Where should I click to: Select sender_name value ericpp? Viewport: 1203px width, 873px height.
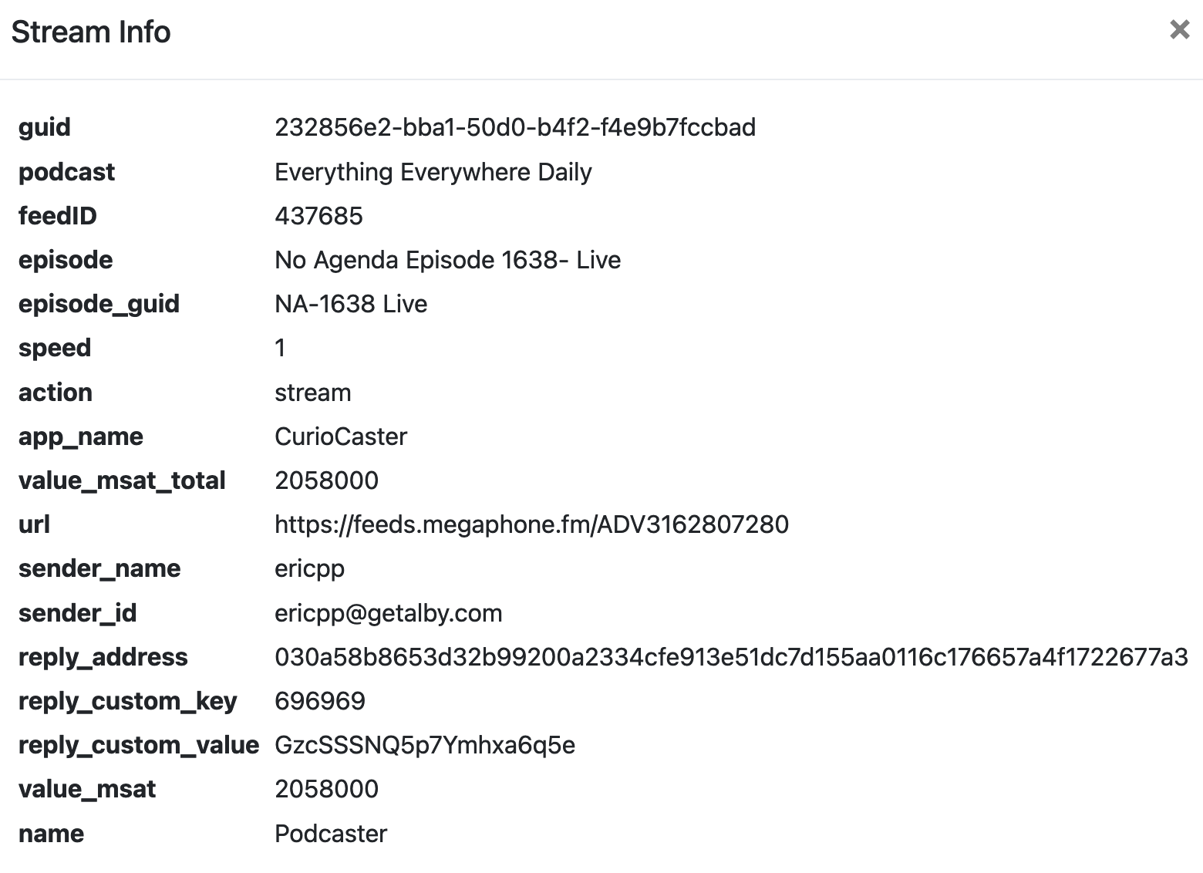(310, 569)
